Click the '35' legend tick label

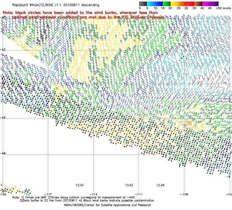[x=194, y=8]
